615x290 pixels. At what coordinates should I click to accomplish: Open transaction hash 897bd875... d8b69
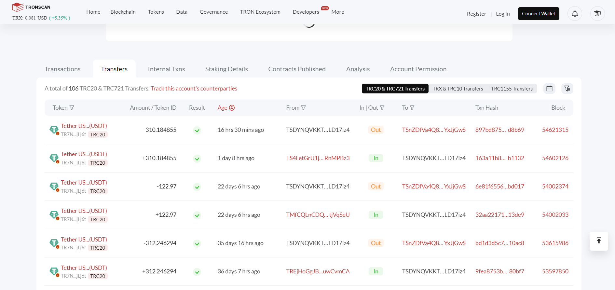500,130
